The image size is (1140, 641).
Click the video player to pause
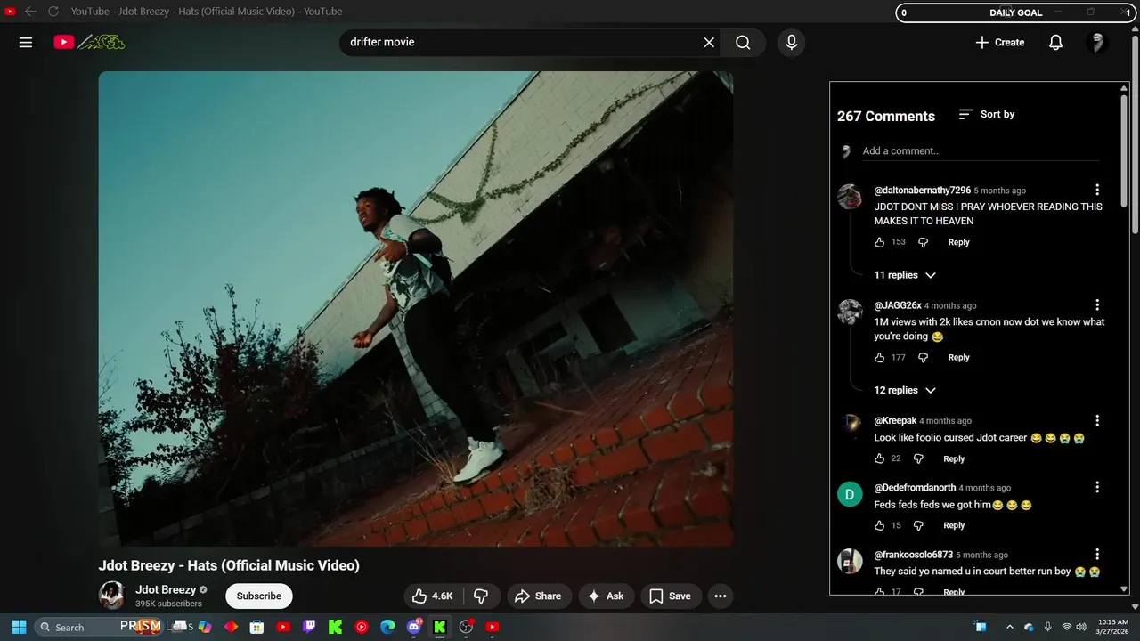pos(416,309)
